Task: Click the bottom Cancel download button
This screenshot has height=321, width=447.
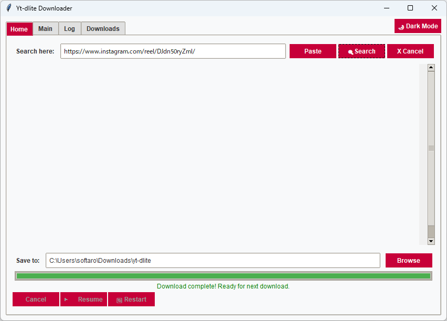Action: tap(36, 299)
